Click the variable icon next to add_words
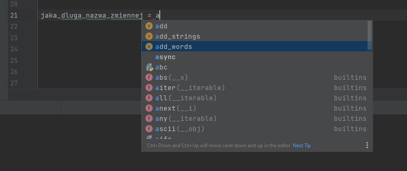Viewport: 407px width, 171px height. [149, 46]
